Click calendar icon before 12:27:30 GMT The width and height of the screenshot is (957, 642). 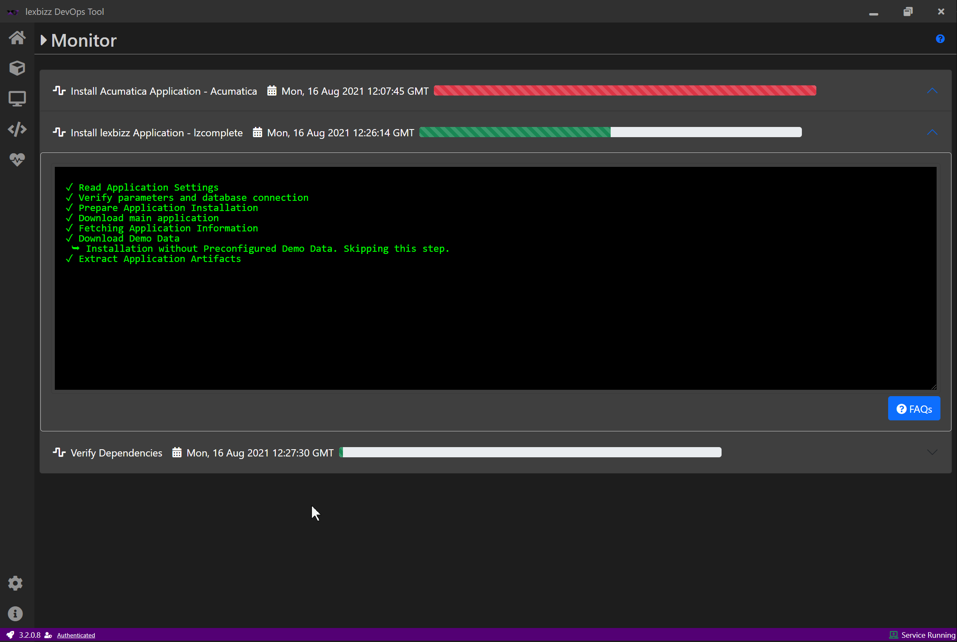coord(177,453)
